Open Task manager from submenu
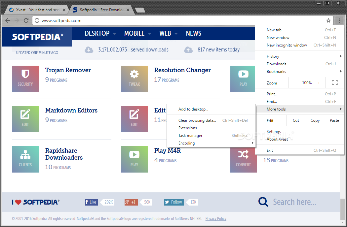347x227 pixels. [211, 136]
